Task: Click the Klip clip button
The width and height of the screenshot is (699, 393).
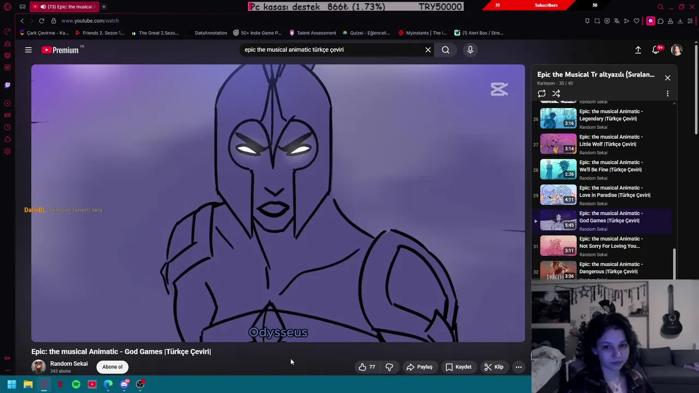Action: tap(494, 367)
